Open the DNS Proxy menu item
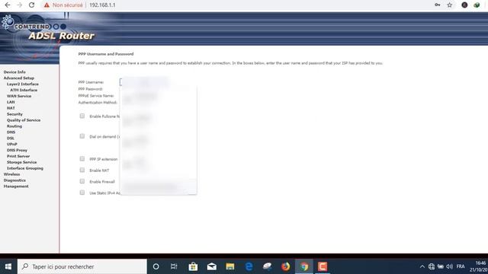Image resolution: width=488 pixels, height=274 pixels. pos(17,150)
